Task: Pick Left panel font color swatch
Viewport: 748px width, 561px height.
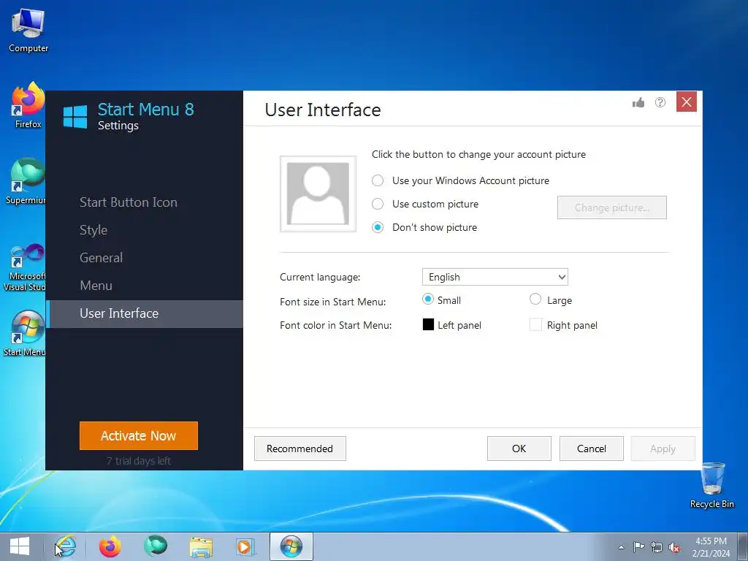Action: point(428,324)
